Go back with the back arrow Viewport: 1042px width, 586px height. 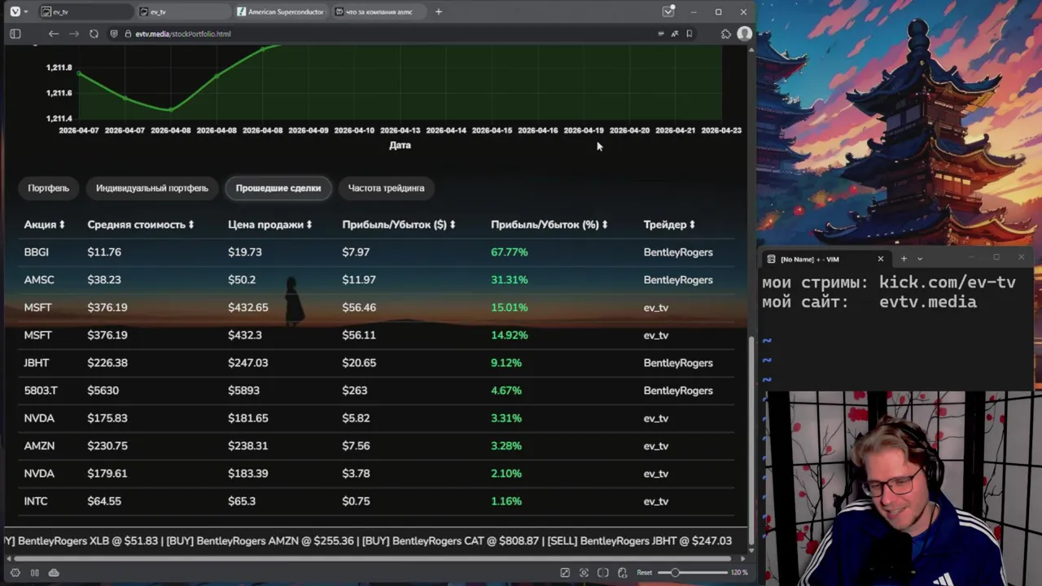pos(53,33)
